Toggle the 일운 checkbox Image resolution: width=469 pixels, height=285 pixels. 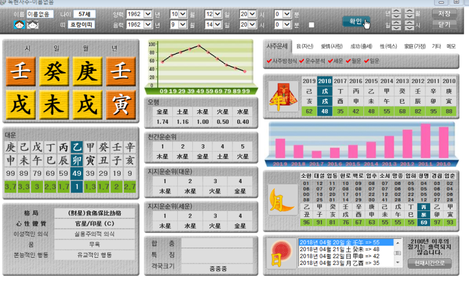click(x=366, y=61)
